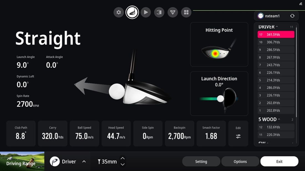Collapse the 5 WOOD shot list
The height and width of the screenshot is (171, 305).
279,119
